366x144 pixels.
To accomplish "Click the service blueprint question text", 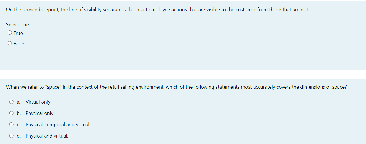I will (x=158, y=10).
